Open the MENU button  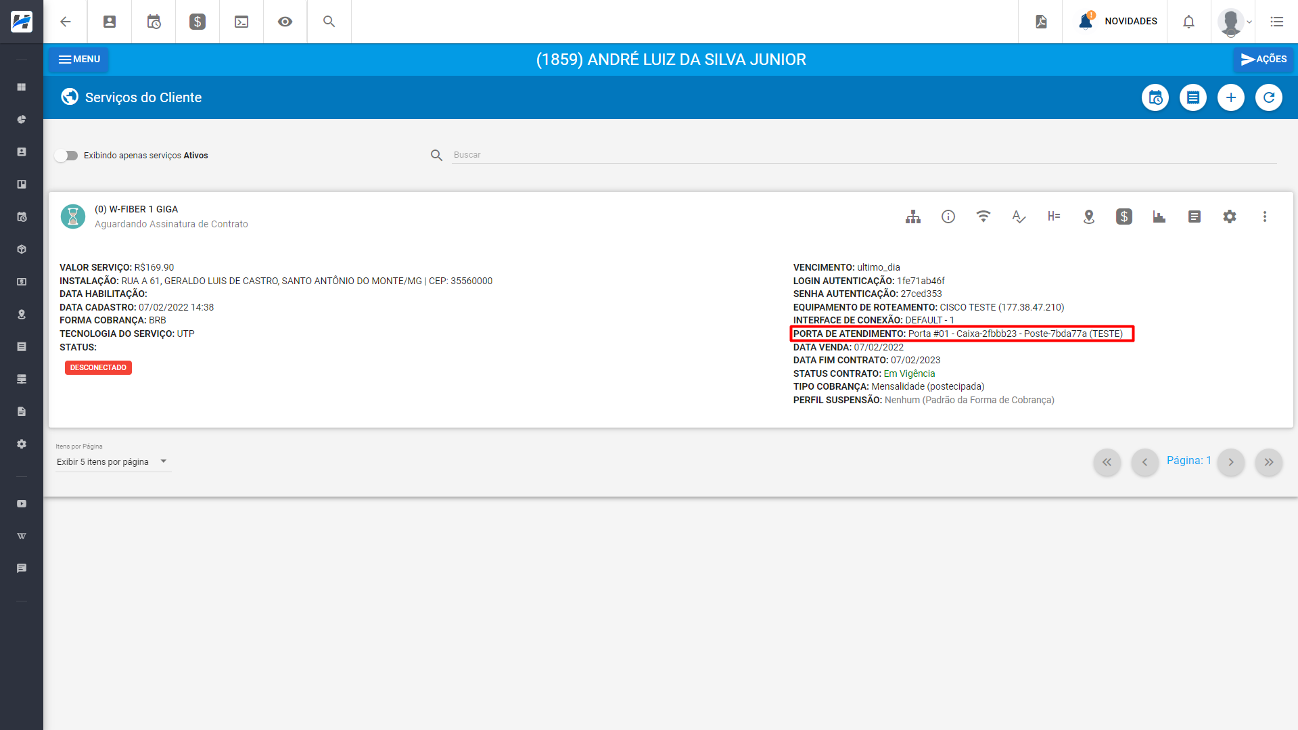click(79, 60)
